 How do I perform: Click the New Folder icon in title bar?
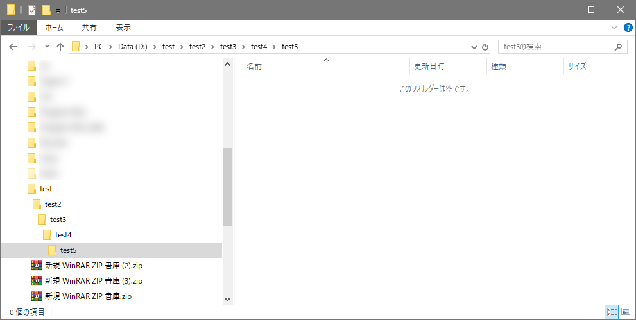point(46,10)
